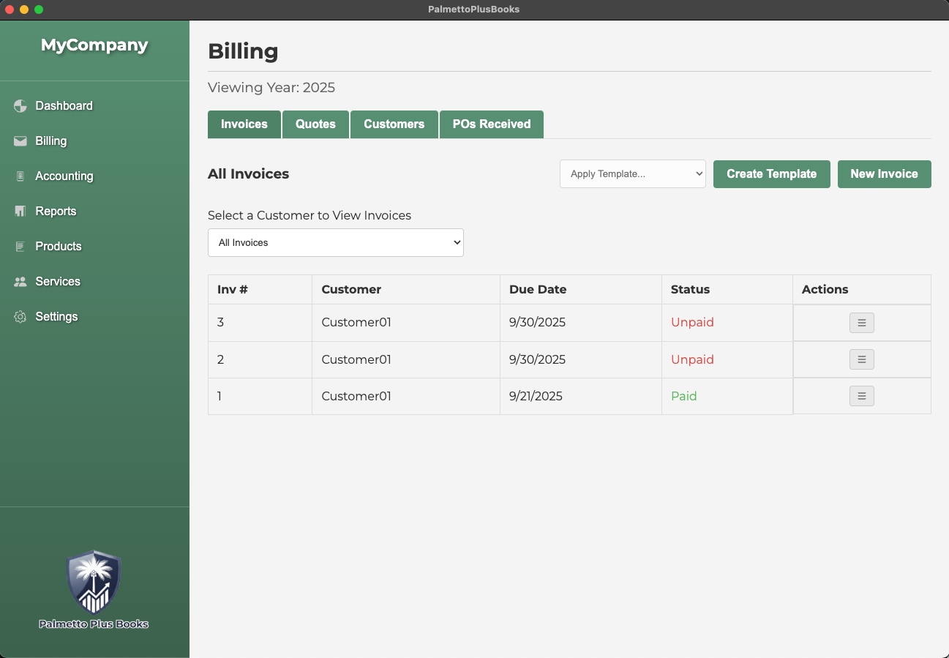Image resolution: width=949 pixels, height=658 pixels.
Task: Switch to the Customers tab
Action: point(394,124)
